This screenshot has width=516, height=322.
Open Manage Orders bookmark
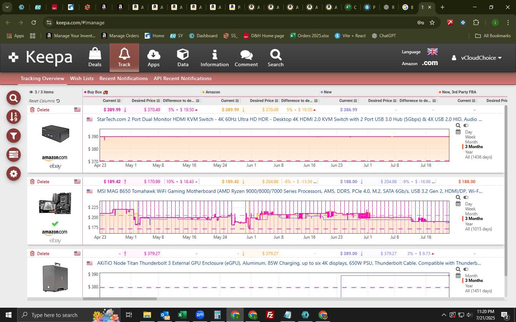120,36
